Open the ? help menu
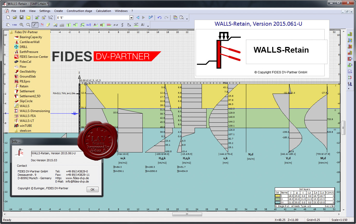The height and width of the screenshot is (224, 356). coord(132,11)
